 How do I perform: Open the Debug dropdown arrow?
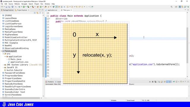21,7
